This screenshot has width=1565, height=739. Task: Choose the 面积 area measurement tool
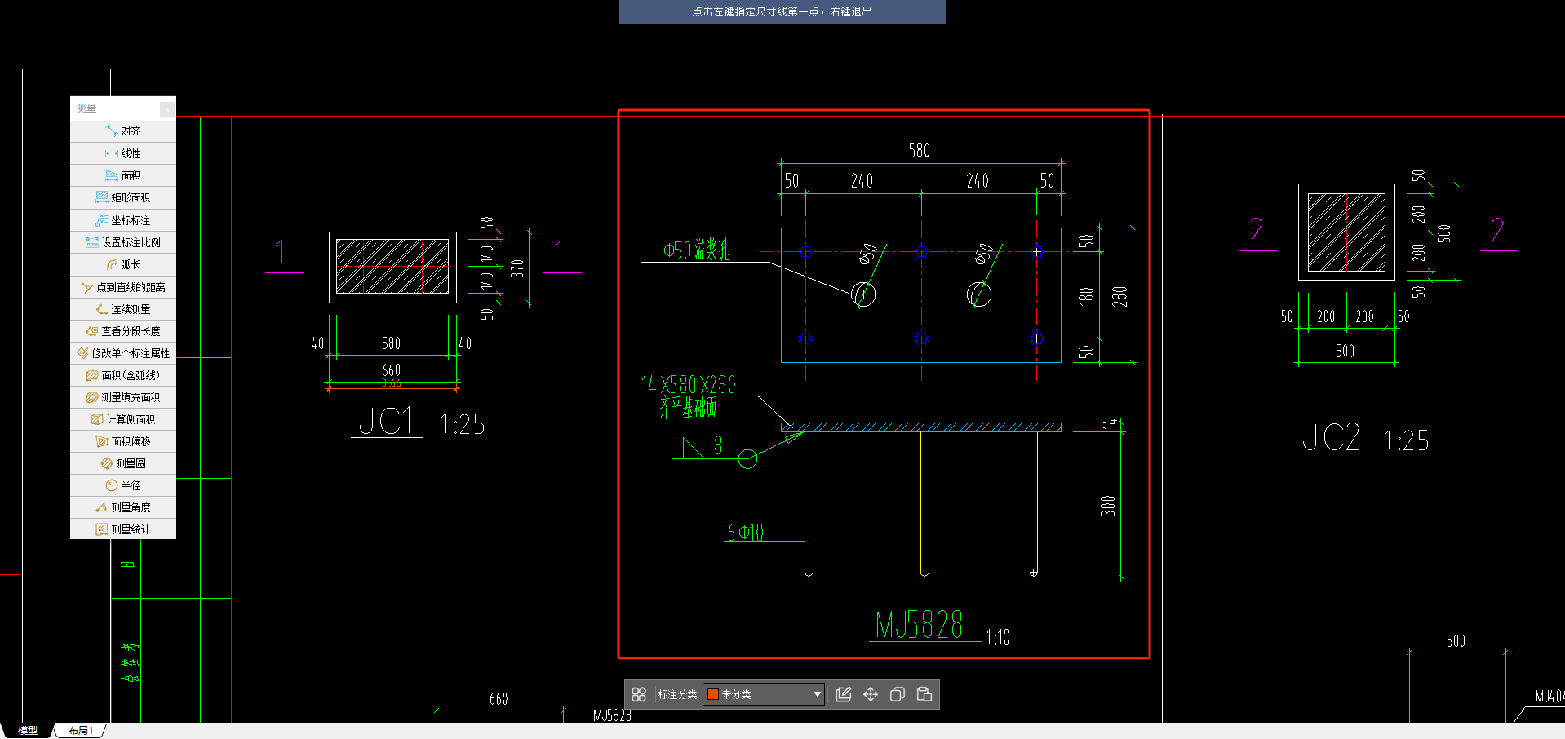[123, 175]
